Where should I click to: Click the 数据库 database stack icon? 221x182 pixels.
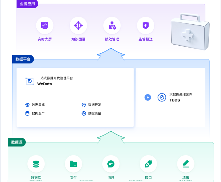click(x=36, y=164)
